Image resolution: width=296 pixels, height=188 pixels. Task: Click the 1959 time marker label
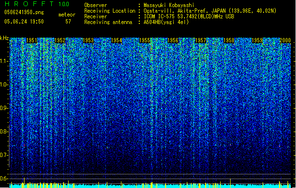(257, 40)
